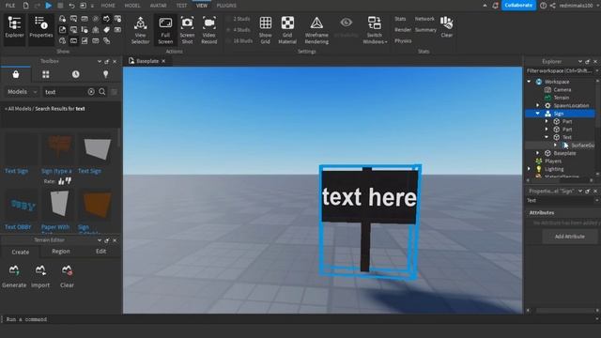Click the Collaborate button

pyautogui.click(x=518, y=6)
